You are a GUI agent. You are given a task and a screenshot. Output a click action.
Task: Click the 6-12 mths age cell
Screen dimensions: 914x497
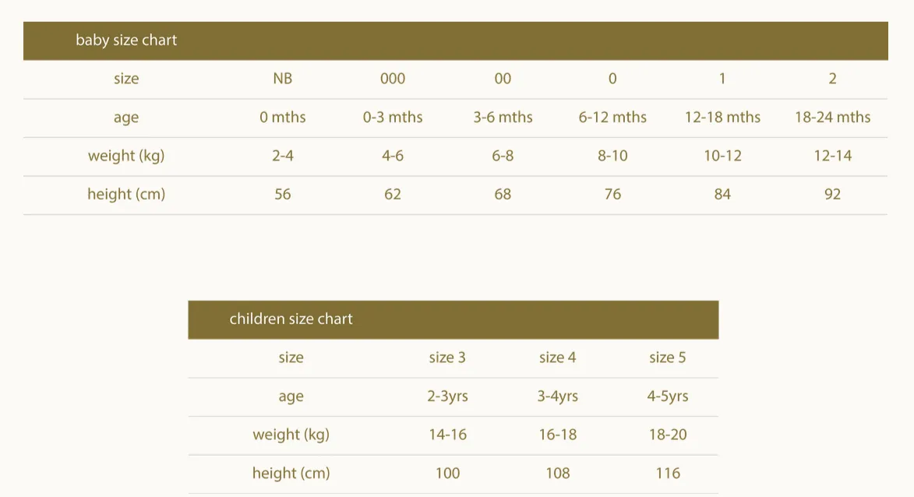[x=612, y=117]
